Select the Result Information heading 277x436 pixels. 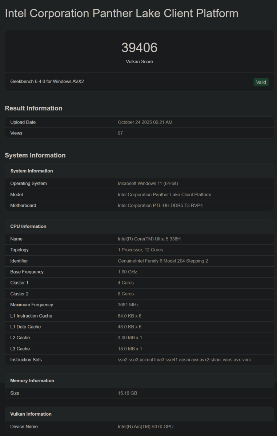[x=33, y=108]
